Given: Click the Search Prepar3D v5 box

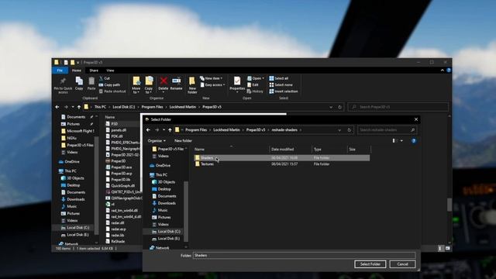Looking at the screenshot, I should 398,107.
